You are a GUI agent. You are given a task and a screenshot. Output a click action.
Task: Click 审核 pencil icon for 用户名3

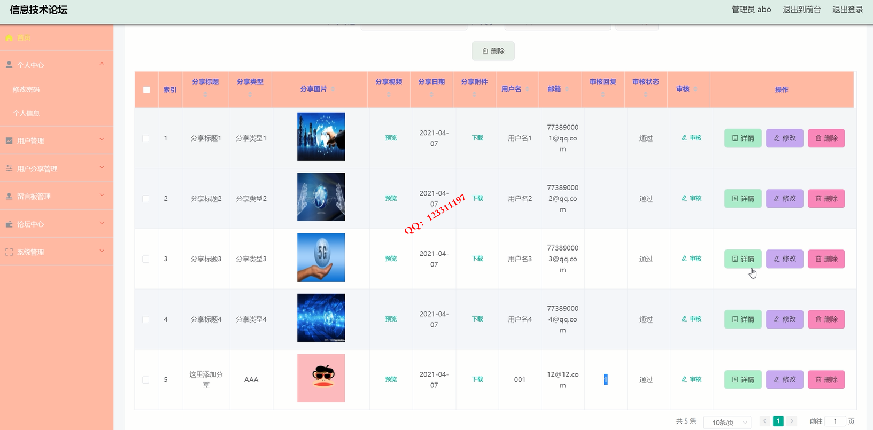pos(684,259)
